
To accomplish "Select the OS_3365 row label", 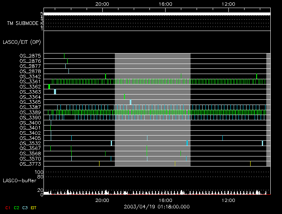I will (30, 102).
